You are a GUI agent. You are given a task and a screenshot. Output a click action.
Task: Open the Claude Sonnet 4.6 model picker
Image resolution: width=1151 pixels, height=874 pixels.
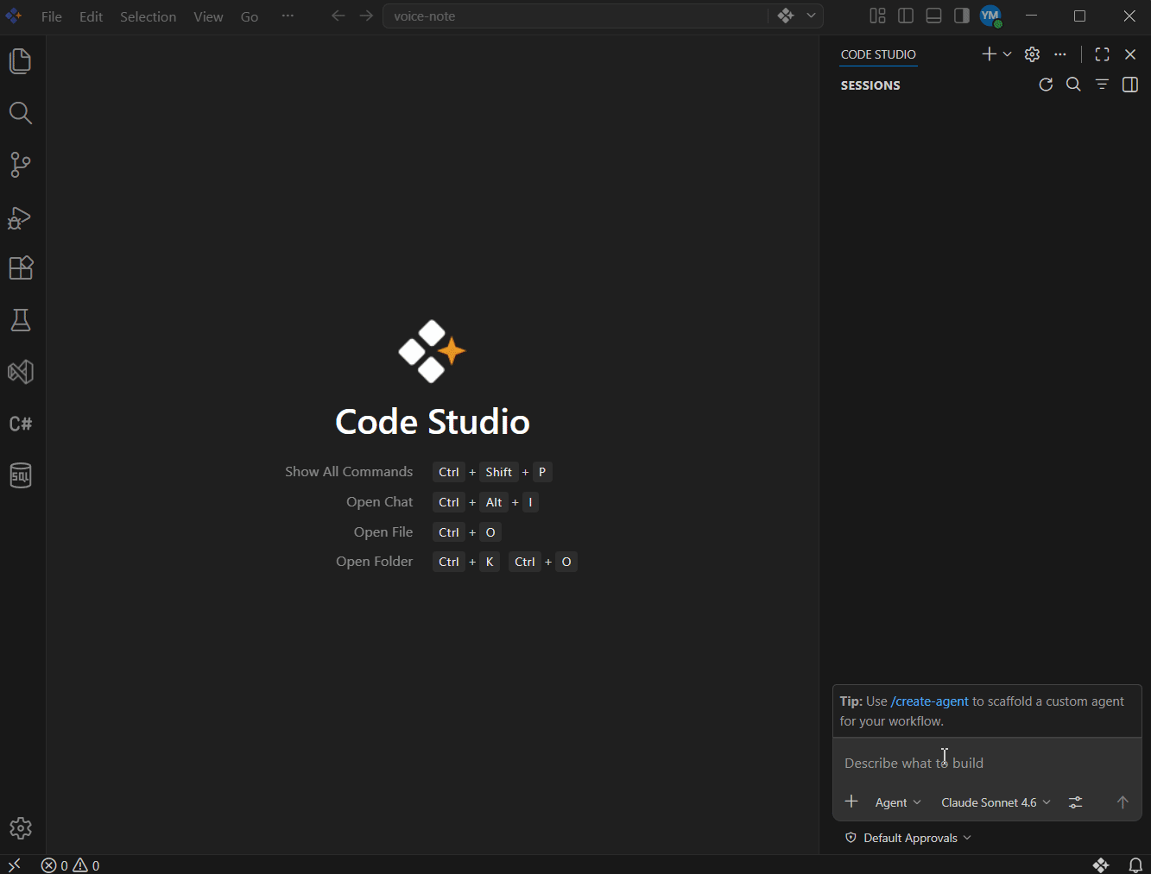[996, 802]
